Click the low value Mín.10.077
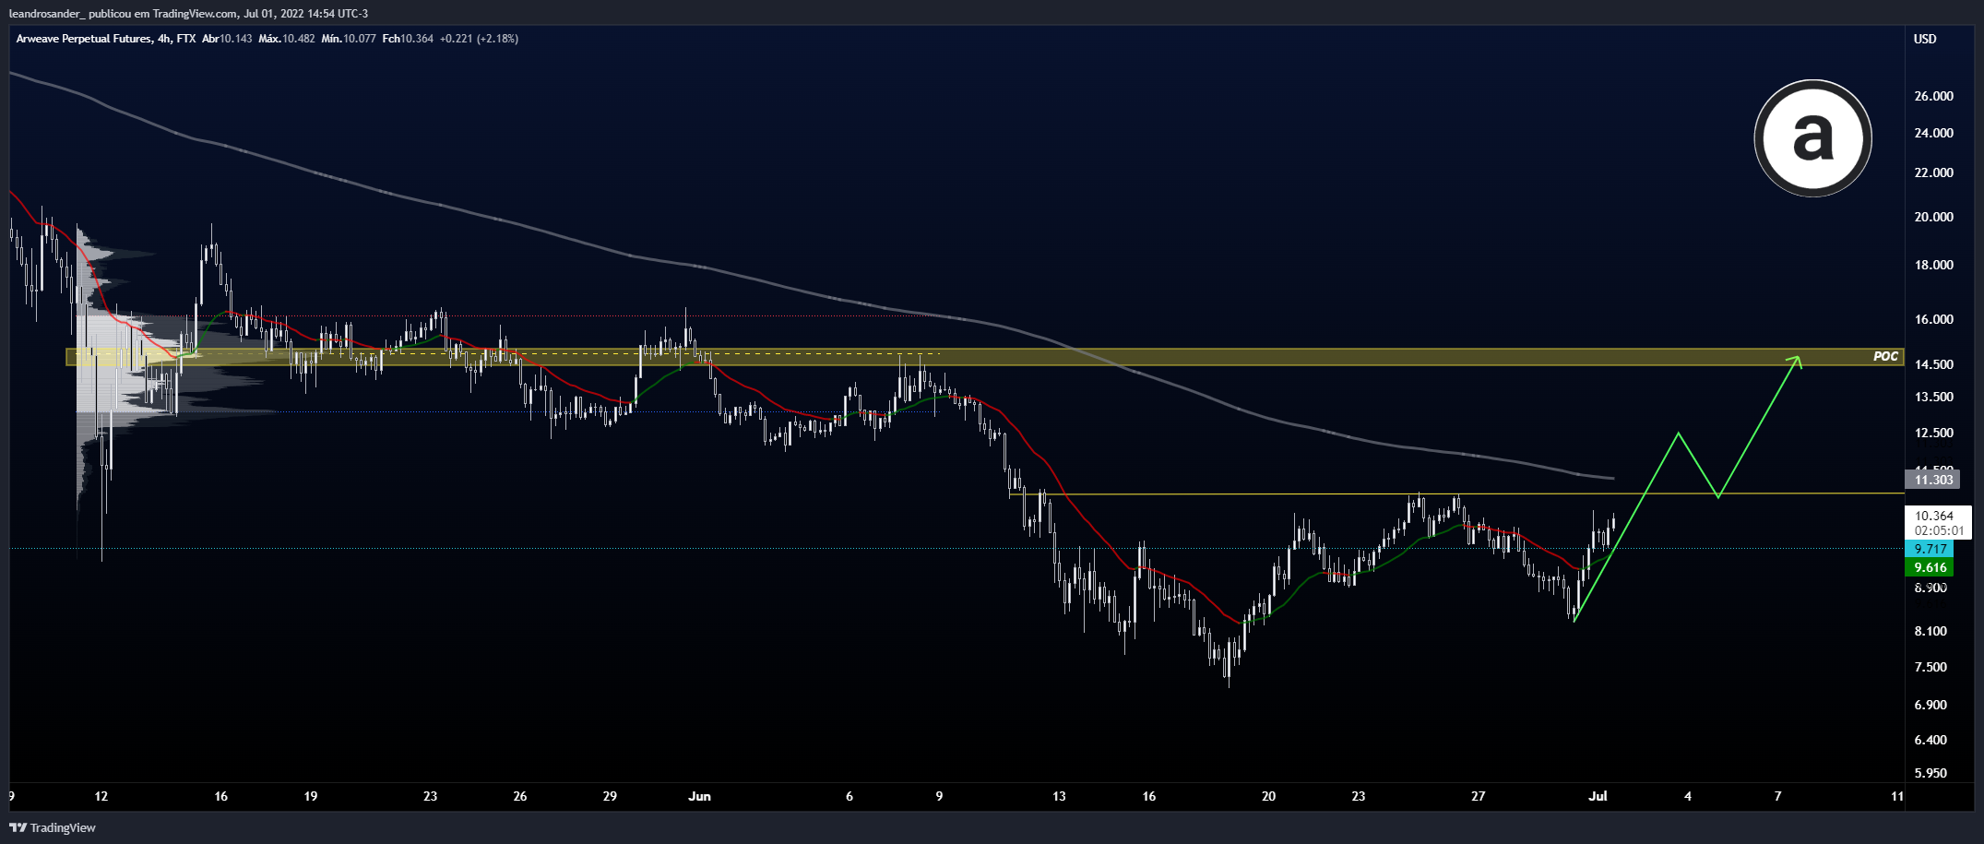 click(349, 39)
